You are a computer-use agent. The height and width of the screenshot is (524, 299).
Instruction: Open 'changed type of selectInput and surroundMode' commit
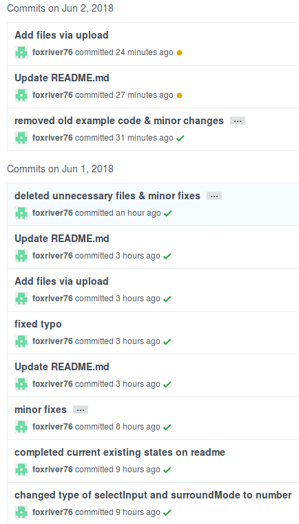153,495
